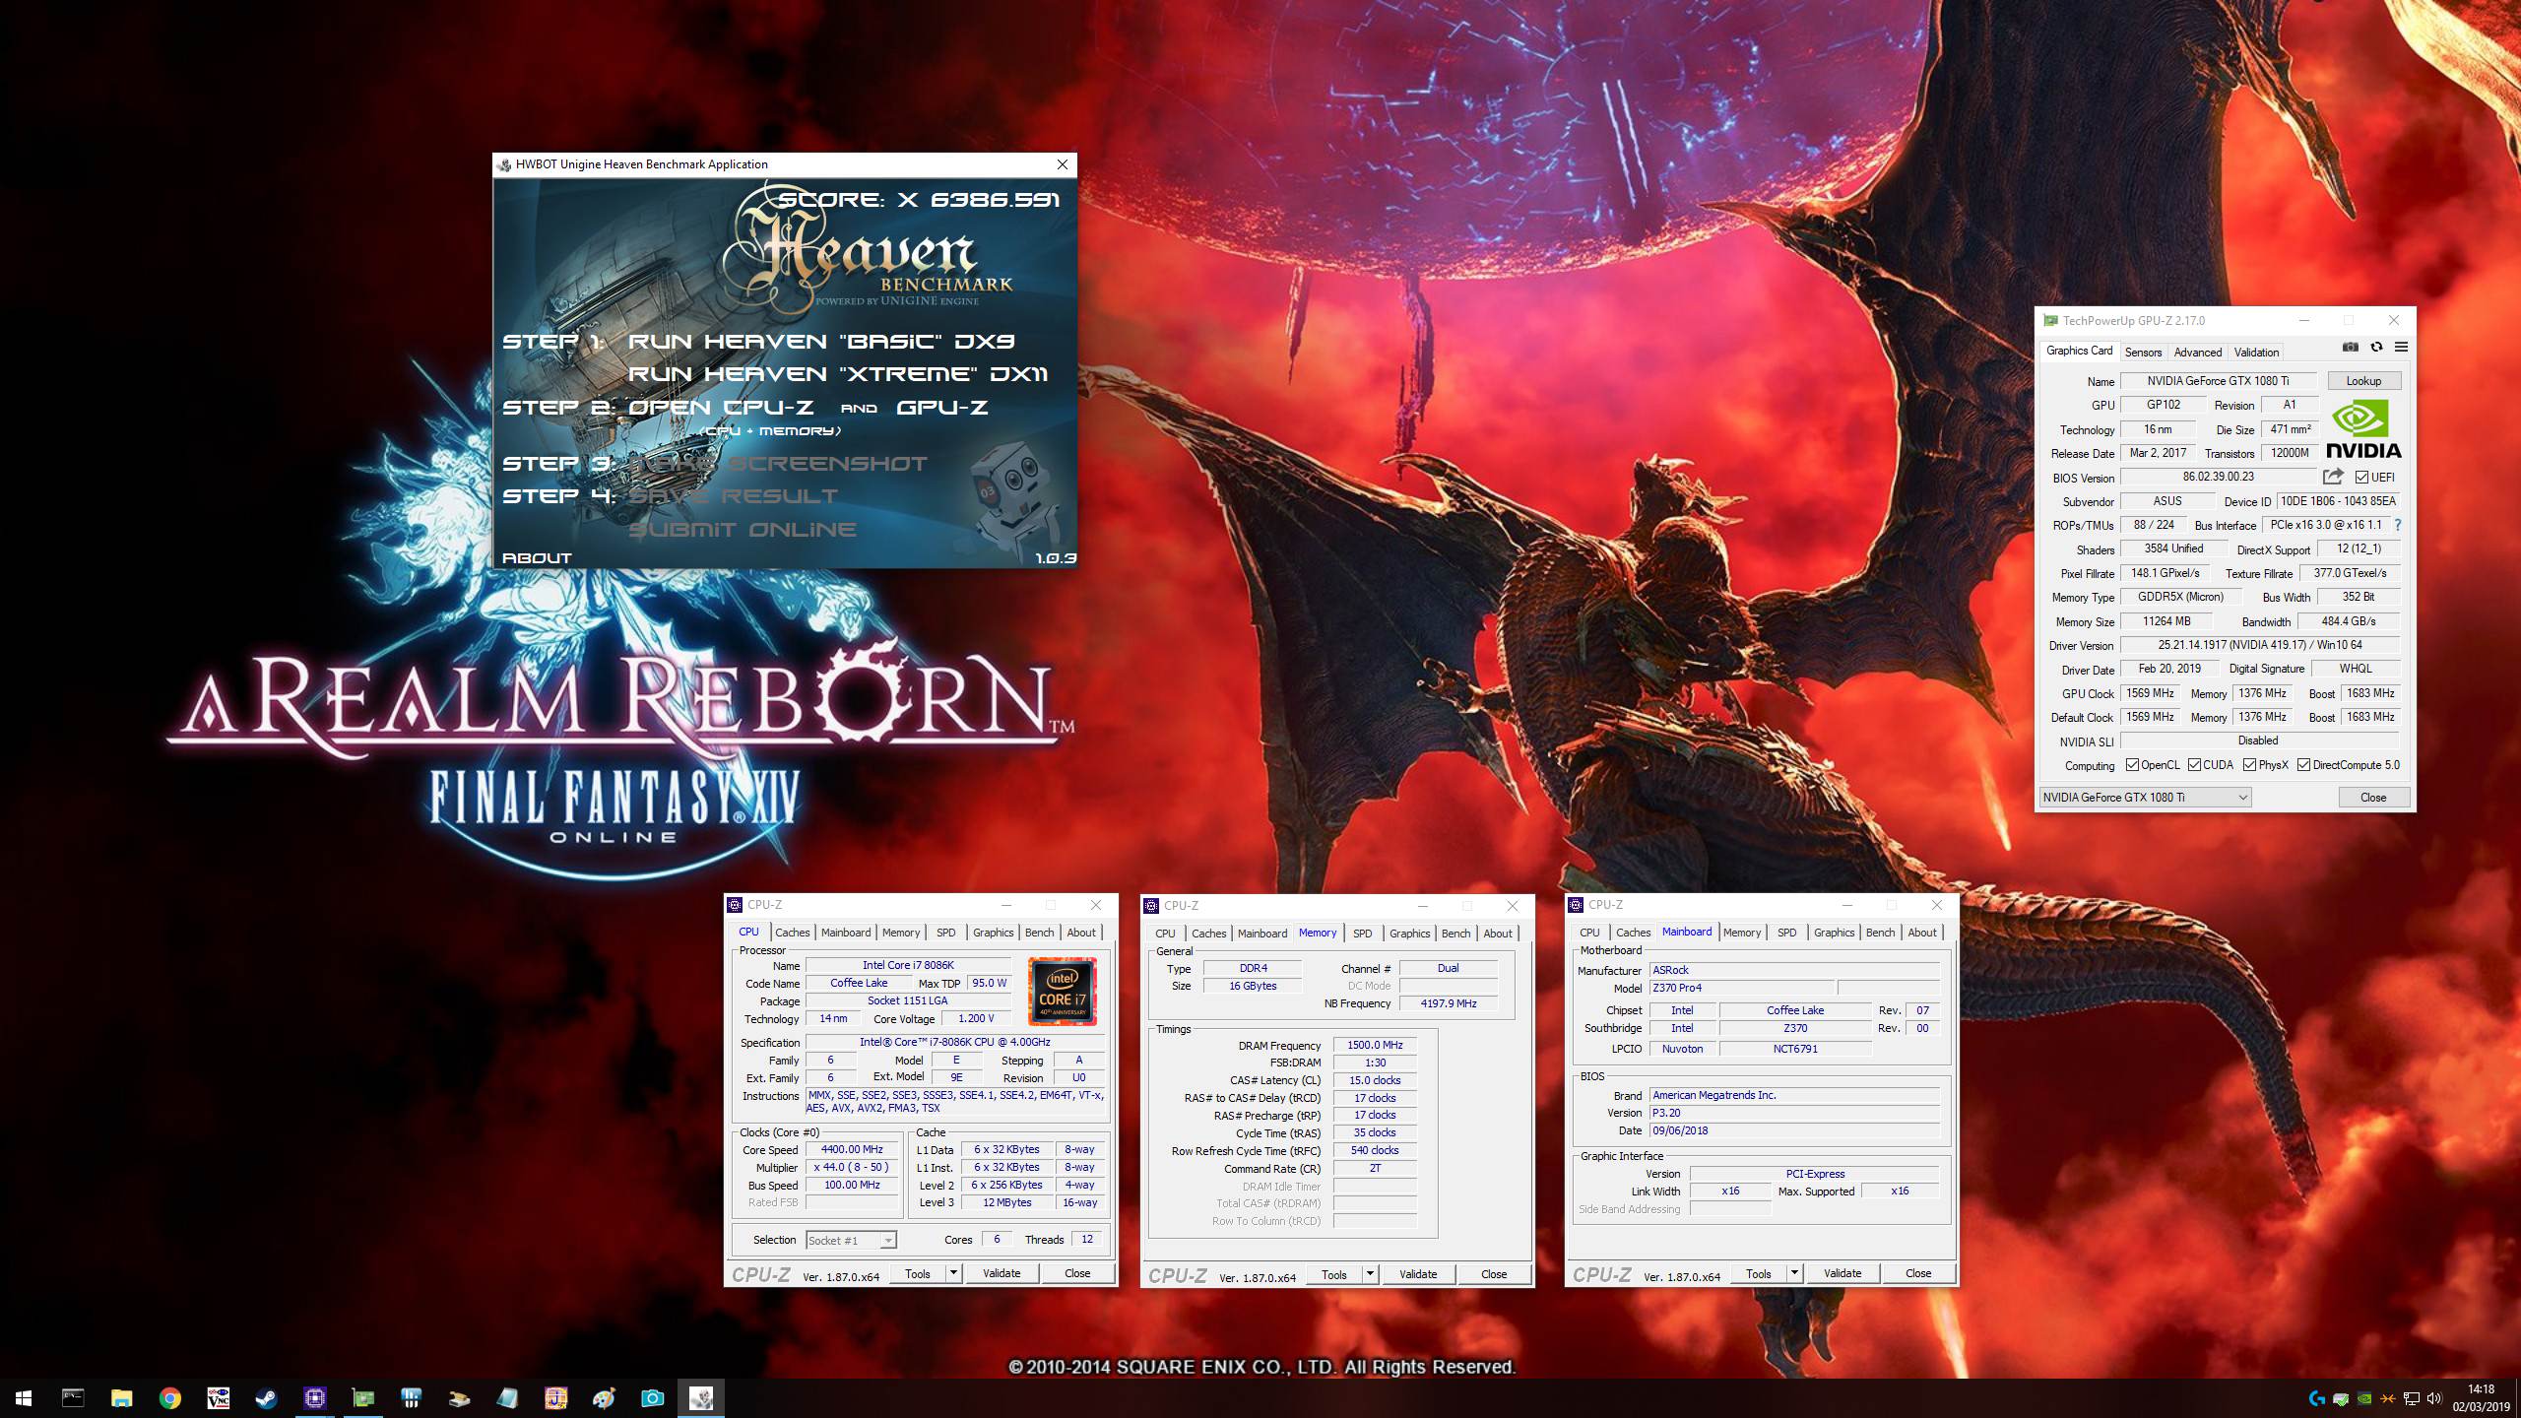Open the Notepad taskbar icon
Viewport: 2521px width, 1418px height.
click(507, 1398)
